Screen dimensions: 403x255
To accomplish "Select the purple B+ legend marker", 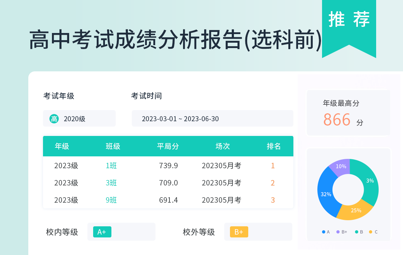I will [338, 232].
